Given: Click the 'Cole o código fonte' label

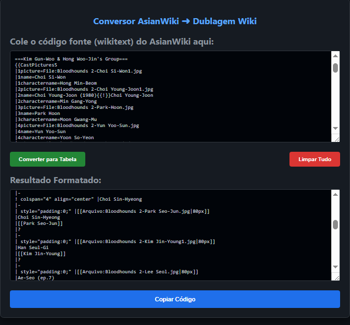Looking at the screenshot, I should click(112, 42).
